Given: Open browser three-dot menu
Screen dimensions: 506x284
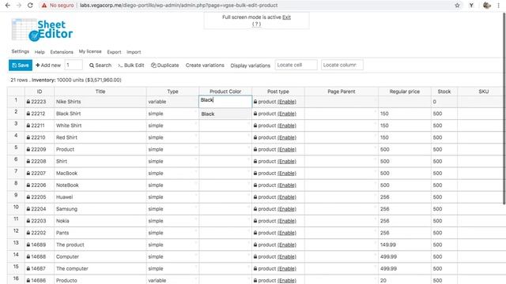Looking at the screenshot, I should 499,6.
